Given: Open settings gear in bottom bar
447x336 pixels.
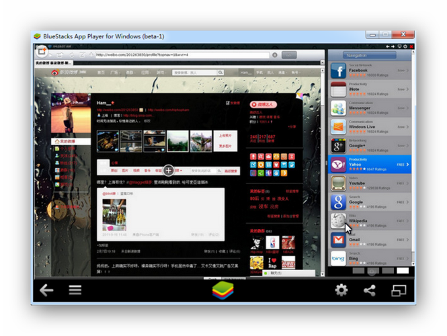Looking at the screenshot, I should click(x=341, y=290).
